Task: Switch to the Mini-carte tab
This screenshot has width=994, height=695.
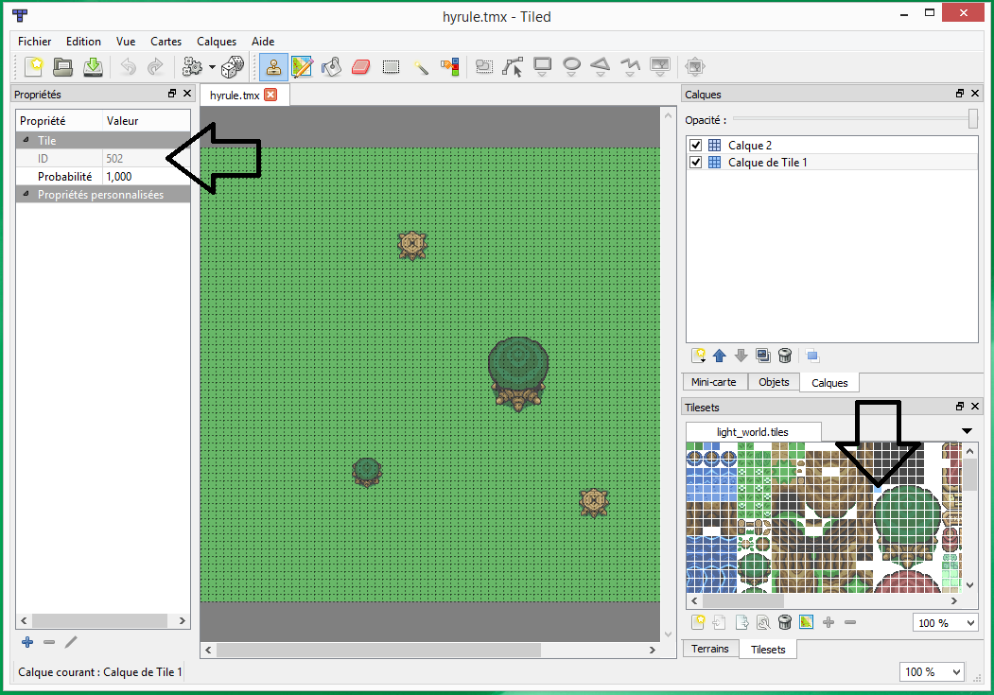Action: coord(714,382)
